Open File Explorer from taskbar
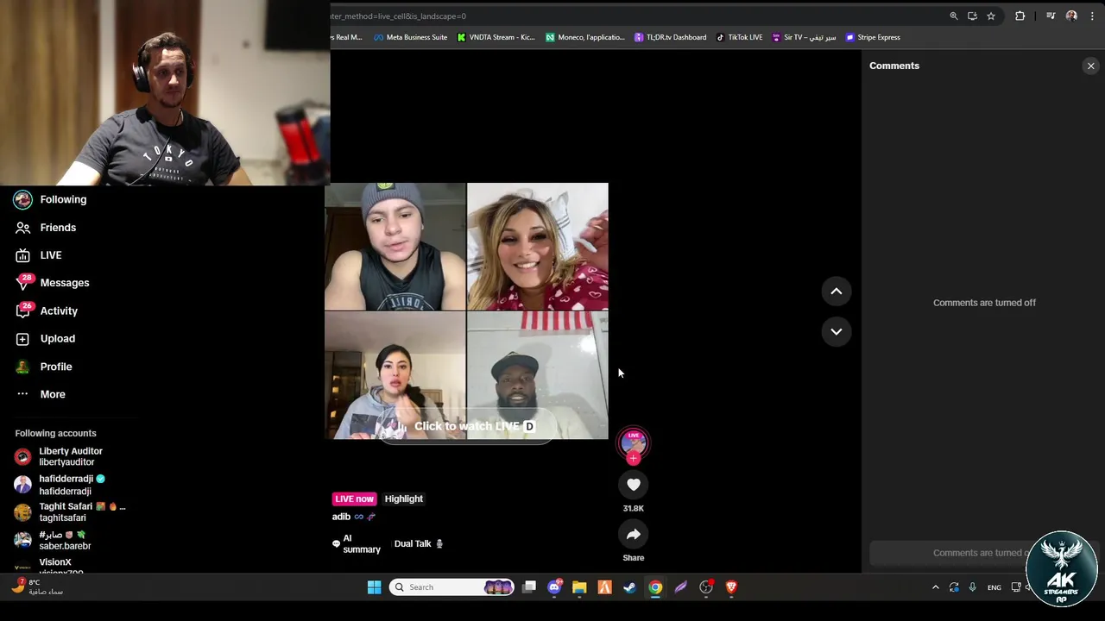Viewport: 1105px width, 621px height. click(x=579, y=587)
